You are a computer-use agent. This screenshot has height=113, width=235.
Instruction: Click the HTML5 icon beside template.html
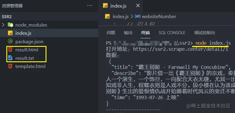(10, 66)
